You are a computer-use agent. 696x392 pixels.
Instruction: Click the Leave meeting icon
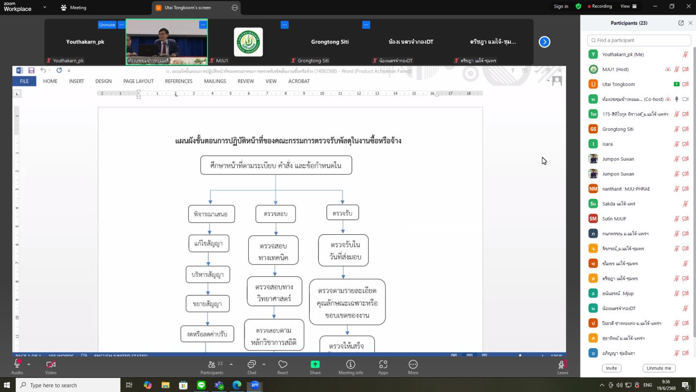coord(562,365)
